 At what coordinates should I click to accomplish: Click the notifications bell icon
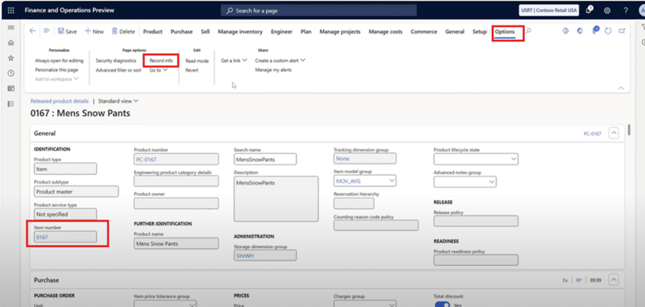pyautogui.click(x=589, y=10)
